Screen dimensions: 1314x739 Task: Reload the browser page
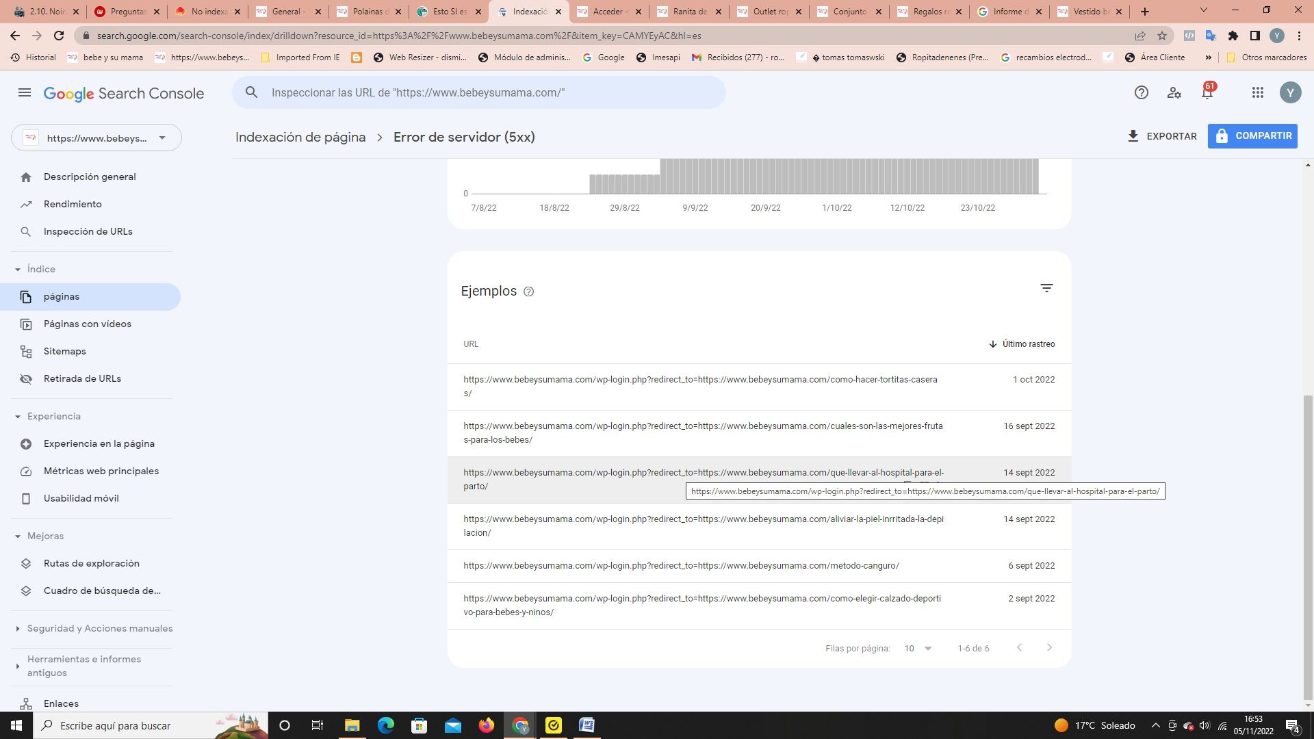coord(59,36)
